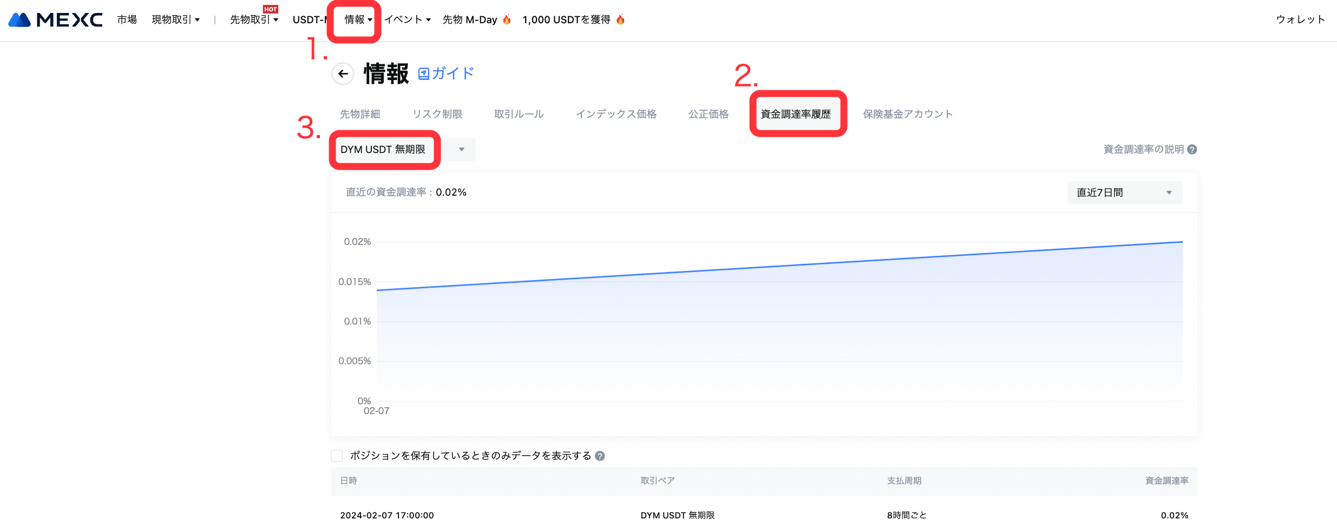This screenshot has width=1337, height=526.
Task: Go to the 市場 page
Action: [x=127, y=20]
